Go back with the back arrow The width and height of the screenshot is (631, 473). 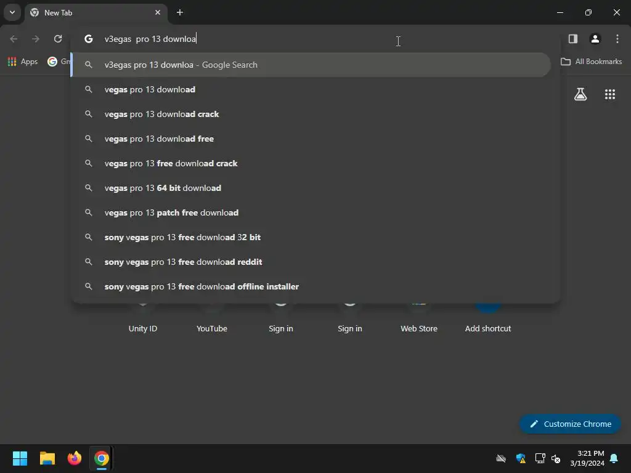point(14,39)
